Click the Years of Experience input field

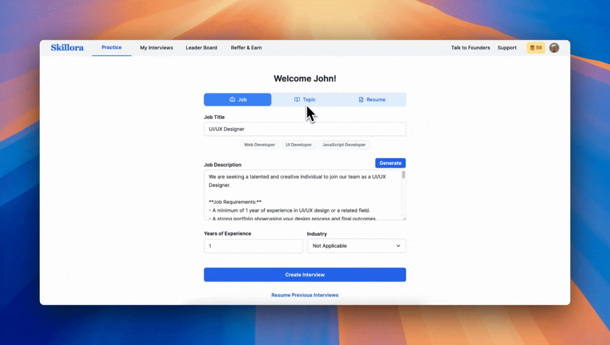pos(253,246)
